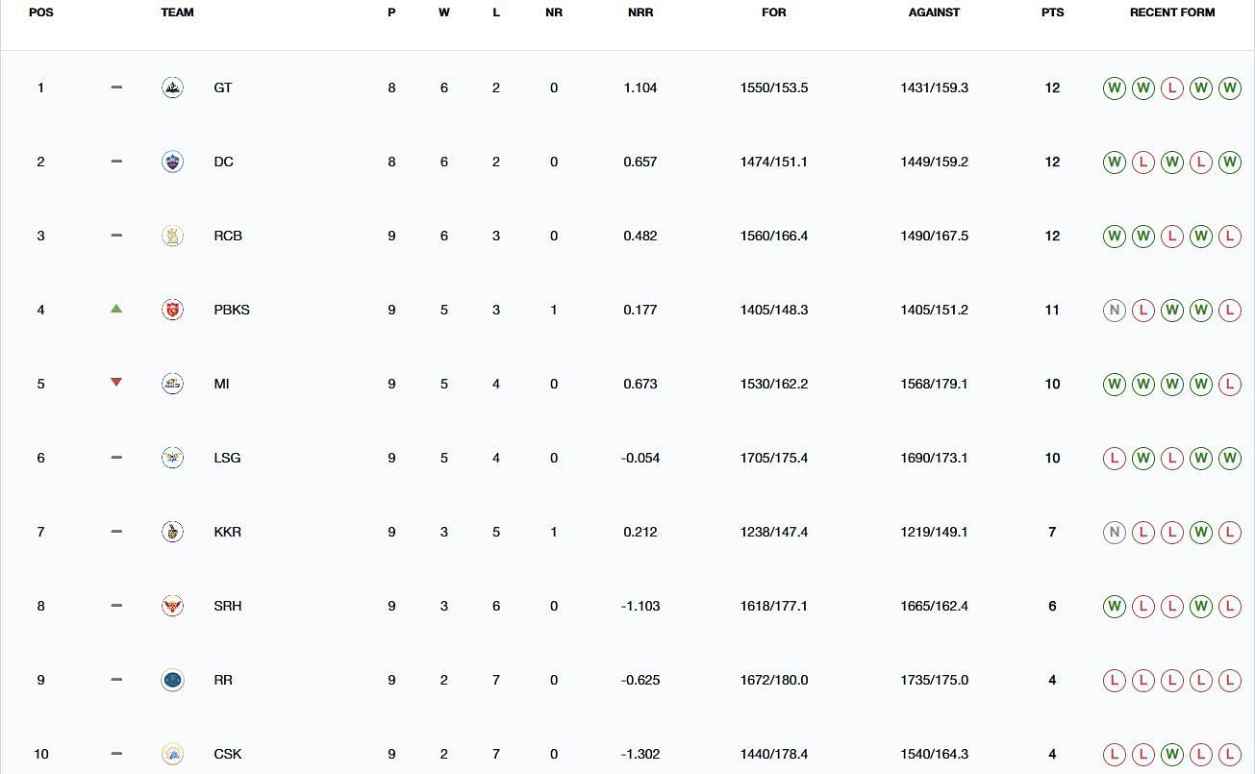This screenshot has width=1255, height=774.
Task: Click the N badge in KKR recent form
Action: coord(1114,532)
